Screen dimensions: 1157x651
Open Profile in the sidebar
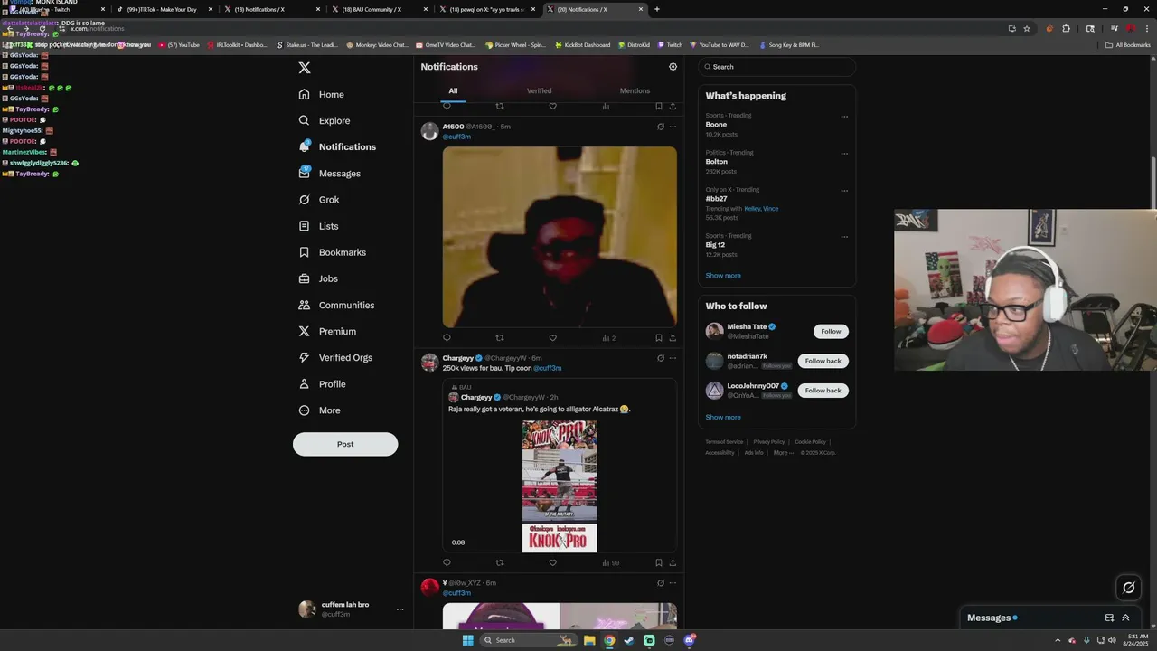coord(323,383)
